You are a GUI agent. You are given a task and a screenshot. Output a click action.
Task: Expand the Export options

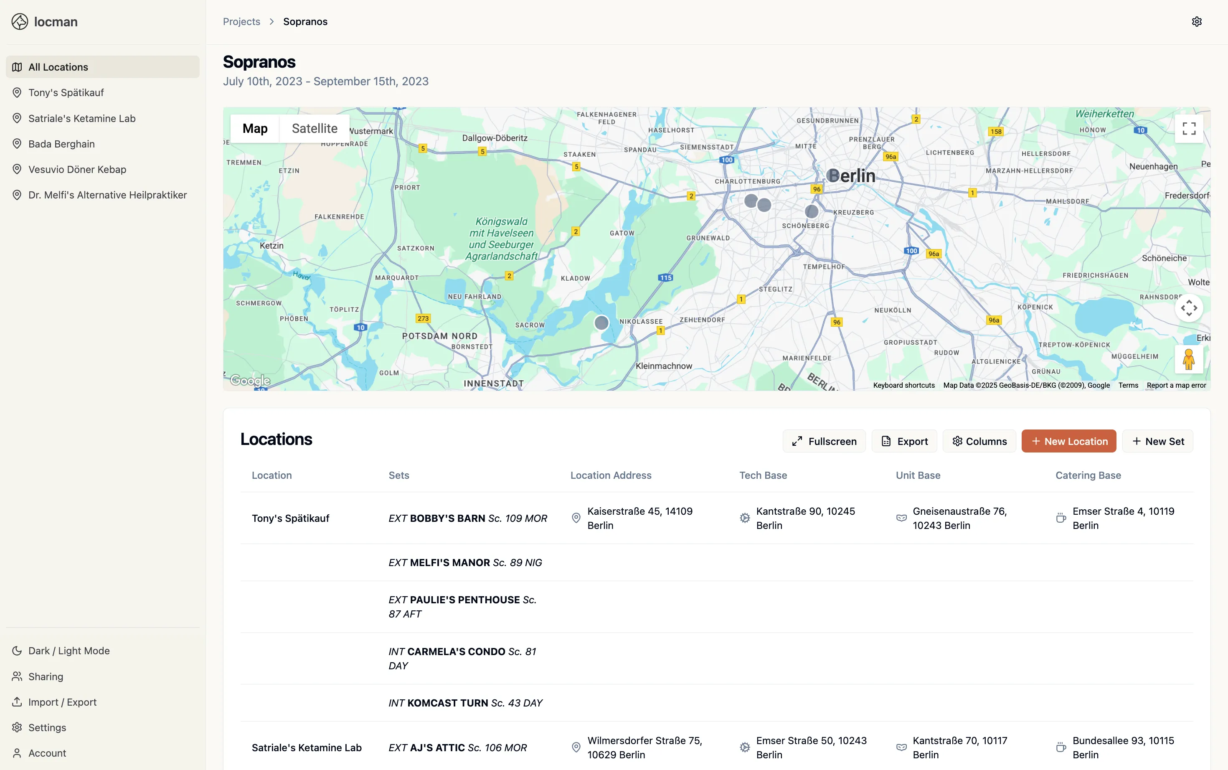click(905, 441)
